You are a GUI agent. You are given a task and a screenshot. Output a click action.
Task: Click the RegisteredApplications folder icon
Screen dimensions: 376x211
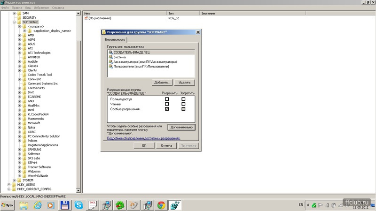point(24,145)
